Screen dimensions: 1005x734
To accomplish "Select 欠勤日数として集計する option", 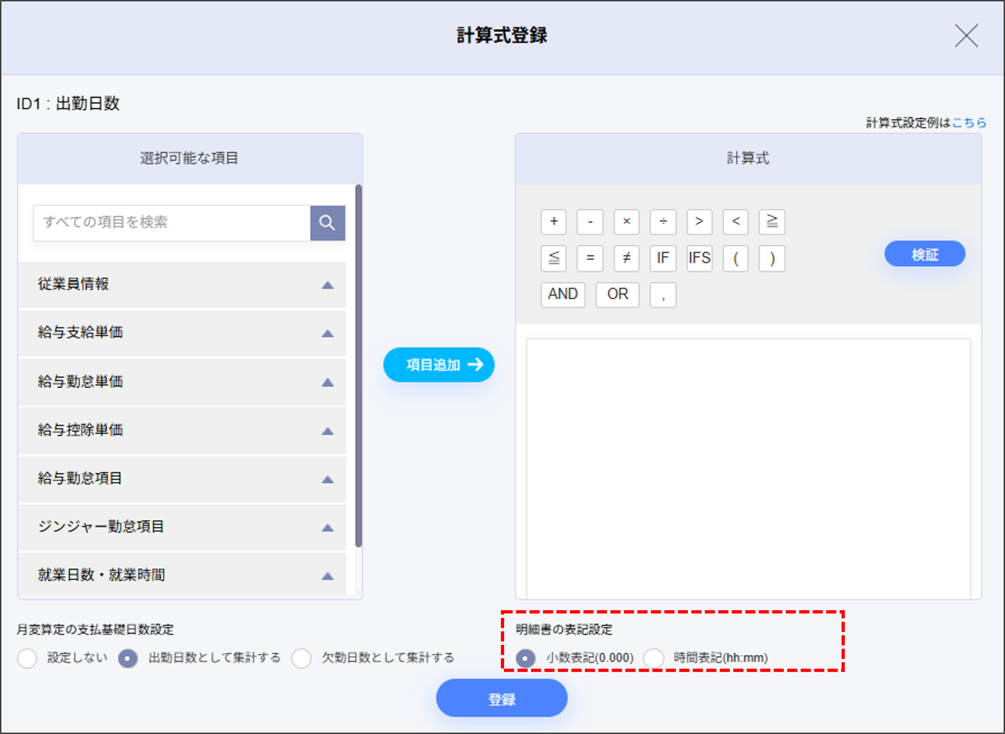I will tap(301, 659).
